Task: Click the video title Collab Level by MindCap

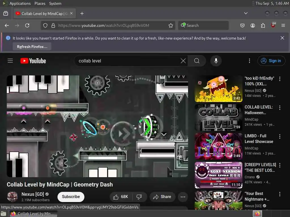Action: (x=60, y=185)
